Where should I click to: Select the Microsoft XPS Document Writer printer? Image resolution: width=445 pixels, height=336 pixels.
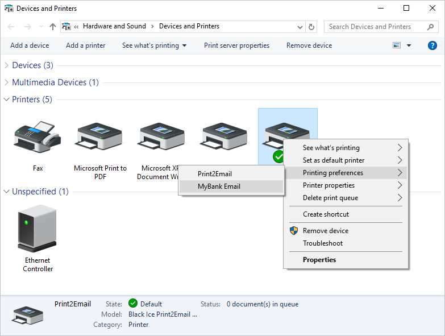pos(161,137)
